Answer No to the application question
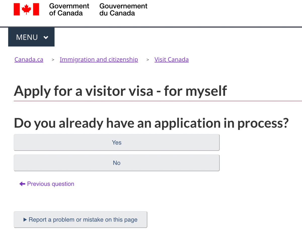 [117, 163]
